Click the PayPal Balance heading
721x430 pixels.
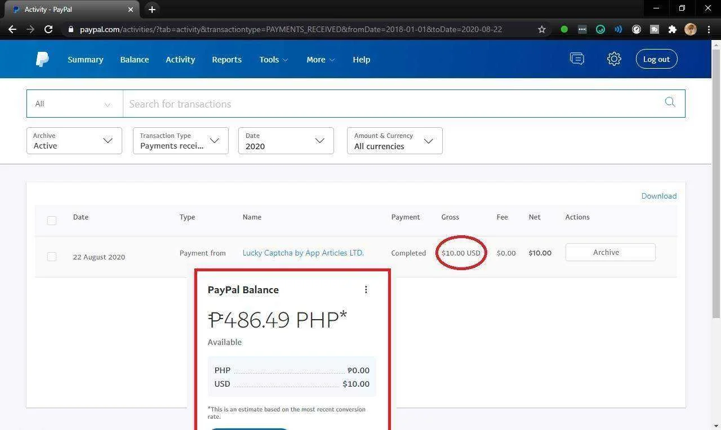click(243, 290)
